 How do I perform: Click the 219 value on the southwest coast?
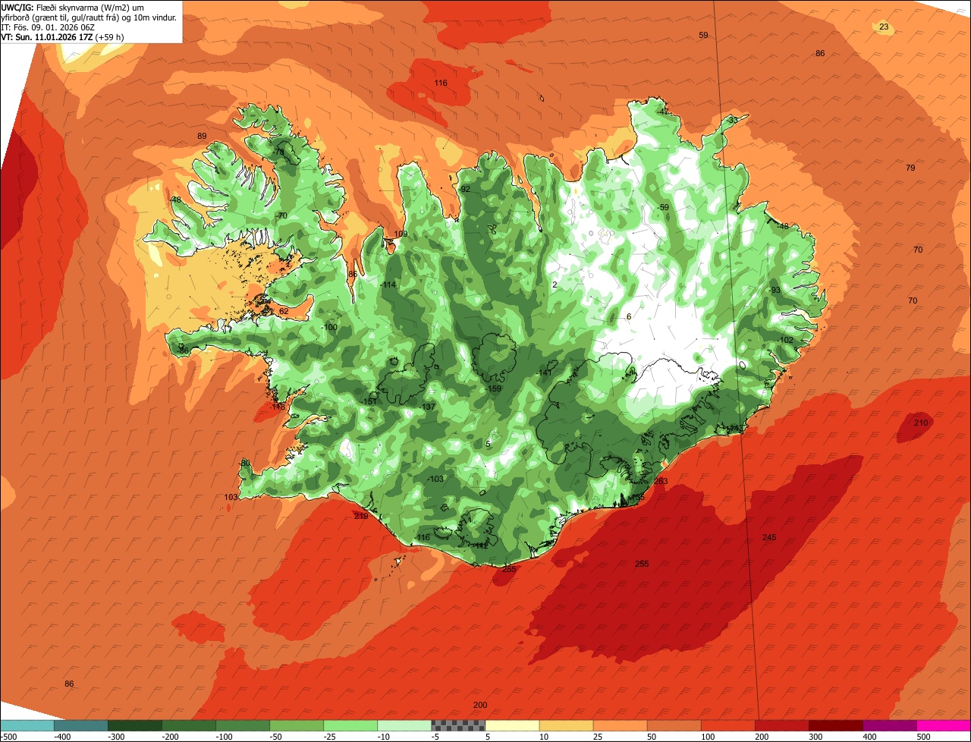[361, 516]
